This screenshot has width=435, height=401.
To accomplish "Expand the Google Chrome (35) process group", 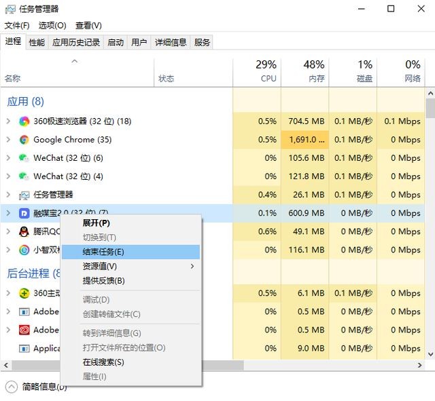I will tap(8, 140).
